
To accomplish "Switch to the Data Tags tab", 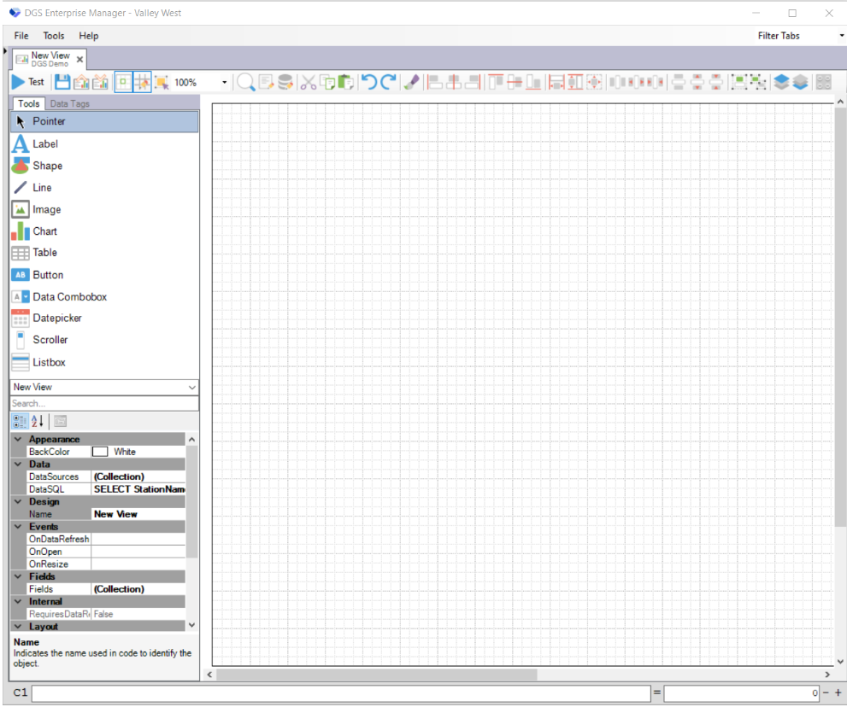I will (x=68, y=103).
